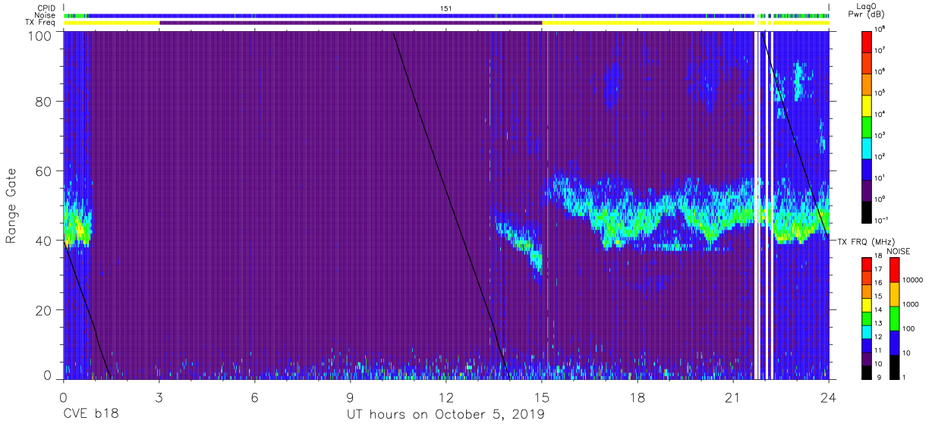Pick the red swatch of NOISE colorbar
932x430 pixels.
(x=894, y=270)
